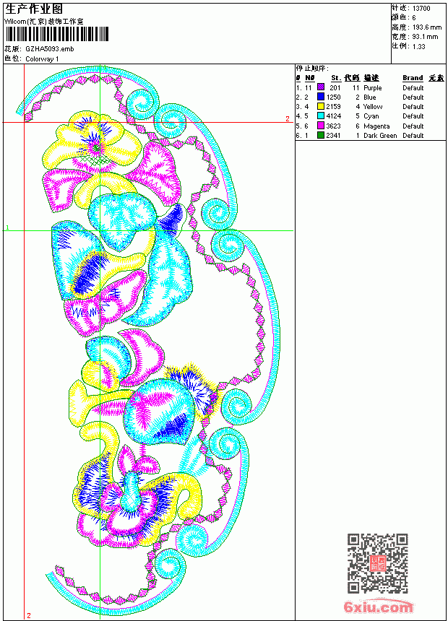Click the red marker number 2 at top
Image resolution: width=448 pixels, height=621 pixels.
tap(288, 118)
